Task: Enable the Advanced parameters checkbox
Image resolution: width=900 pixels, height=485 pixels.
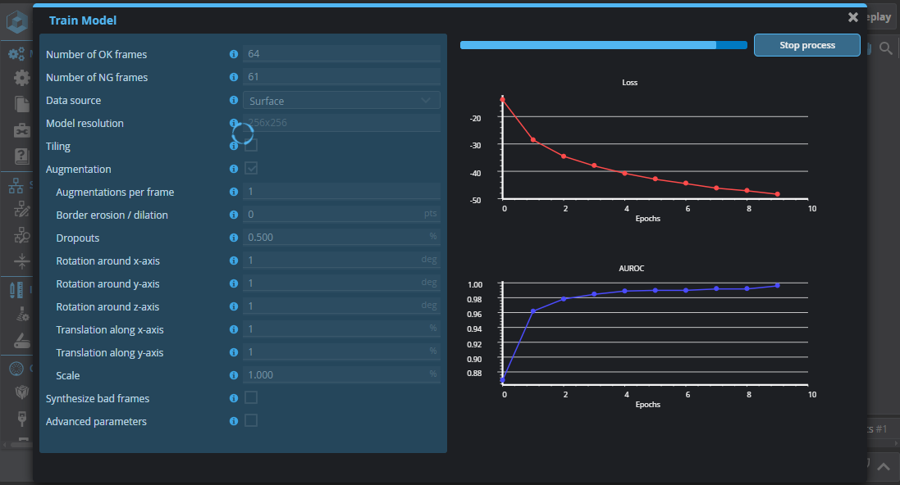Action: [251, 421]
